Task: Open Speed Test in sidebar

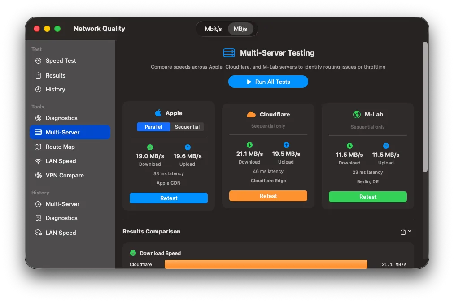Action: pos(70,61)
